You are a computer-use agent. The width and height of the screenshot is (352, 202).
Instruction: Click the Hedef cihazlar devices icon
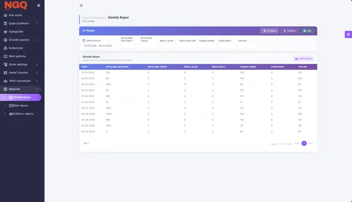[x=5, y=73]
